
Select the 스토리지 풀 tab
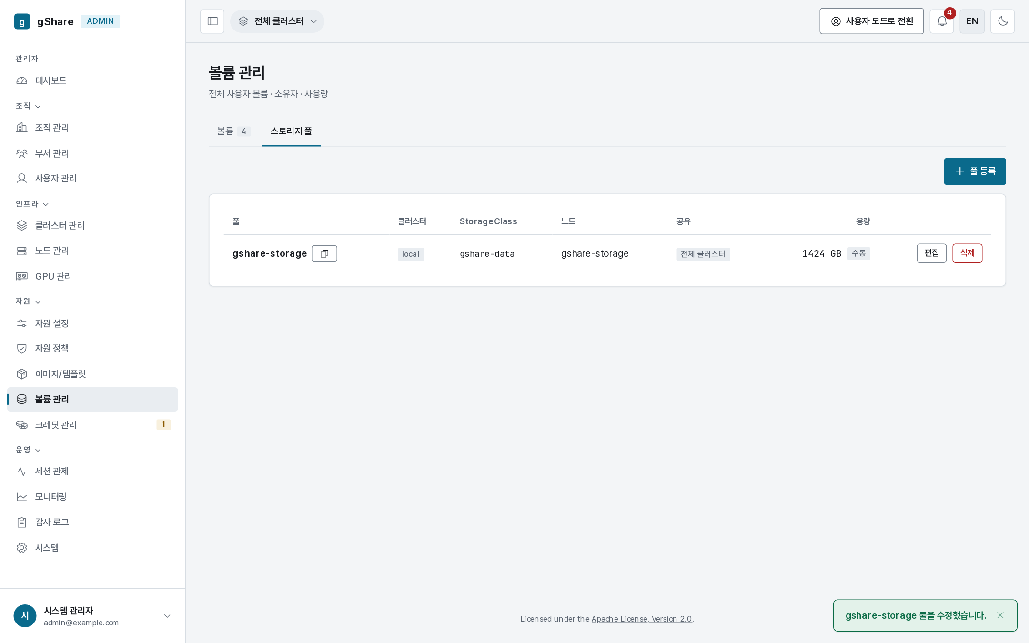(291, 131)
